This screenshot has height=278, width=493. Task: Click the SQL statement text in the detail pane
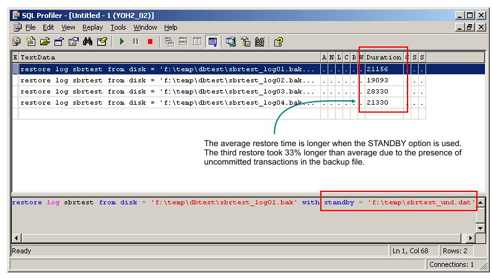pyautogui.click(x=243, y=202)
